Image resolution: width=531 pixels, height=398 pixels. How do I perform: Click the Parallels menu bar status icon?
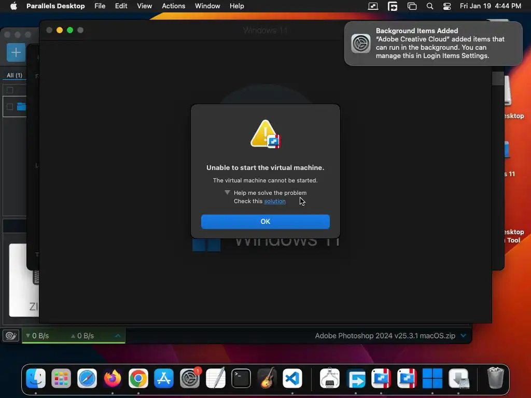coord(373,6)
